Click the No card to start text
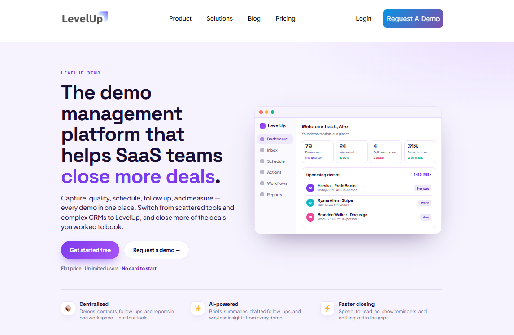 point(139,269)
